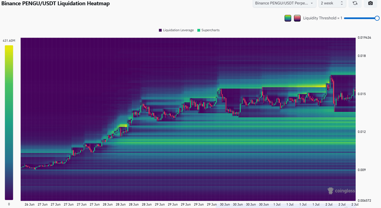Toggle the Liquidation Leverage legend series
381x208 pixels.
click(176, 30)
